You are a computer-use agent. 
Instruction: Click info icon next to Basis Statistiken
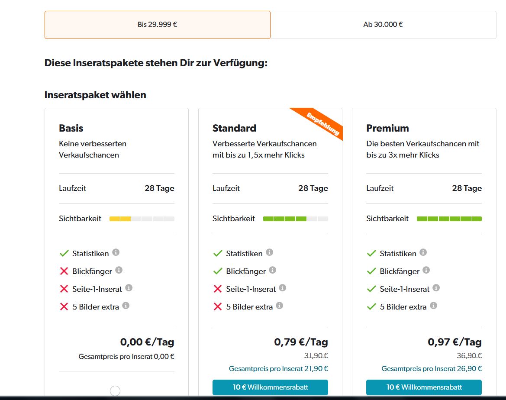pos(116,252)
